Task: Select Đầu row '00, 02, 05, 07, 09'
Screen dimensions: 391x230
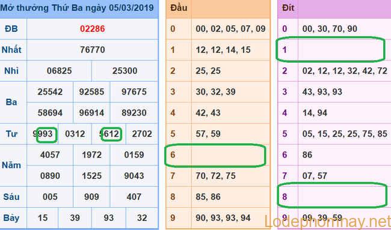Action: pos(230,29)
